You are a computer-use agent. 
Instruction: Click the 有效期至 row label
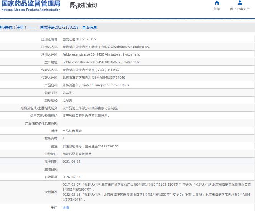[51, 177]
